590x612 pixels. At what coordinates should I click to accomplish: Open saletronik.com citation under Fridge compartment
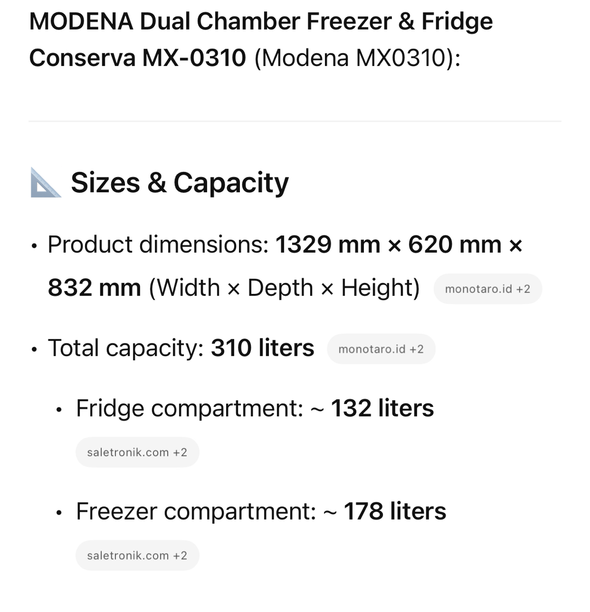click(137, 452)
